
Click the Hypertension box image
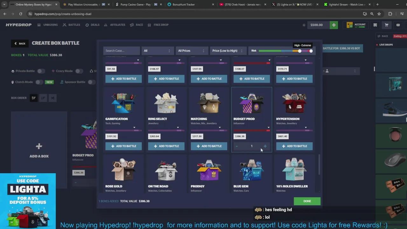click(294, 103)
